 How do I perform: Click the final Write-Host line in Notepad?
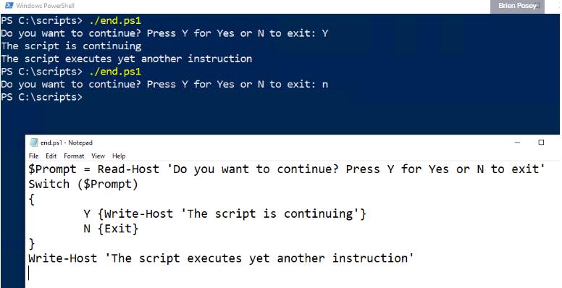coord(221,258)
